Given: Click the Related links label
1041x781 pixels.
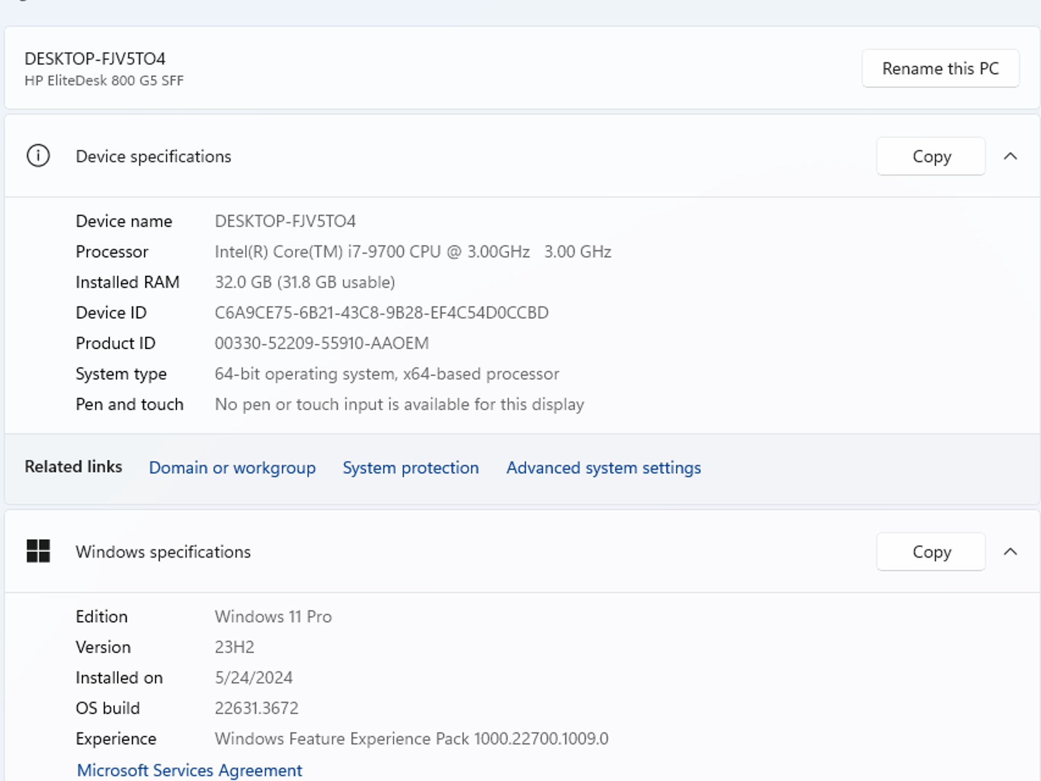Looking at the screenshot, I should pos(74,467).
